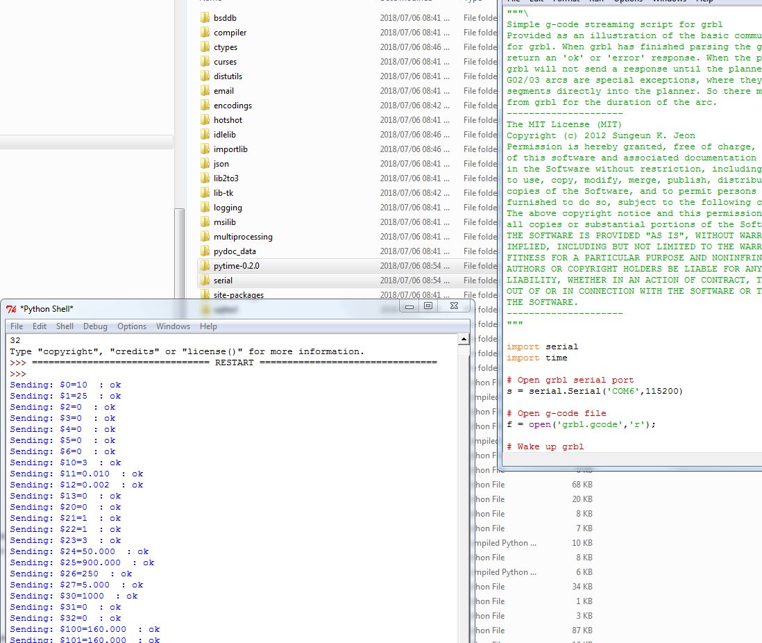Click the pydoc_data folder icon
This screenshot has height=643, width=762.
[x=205, y=251]
